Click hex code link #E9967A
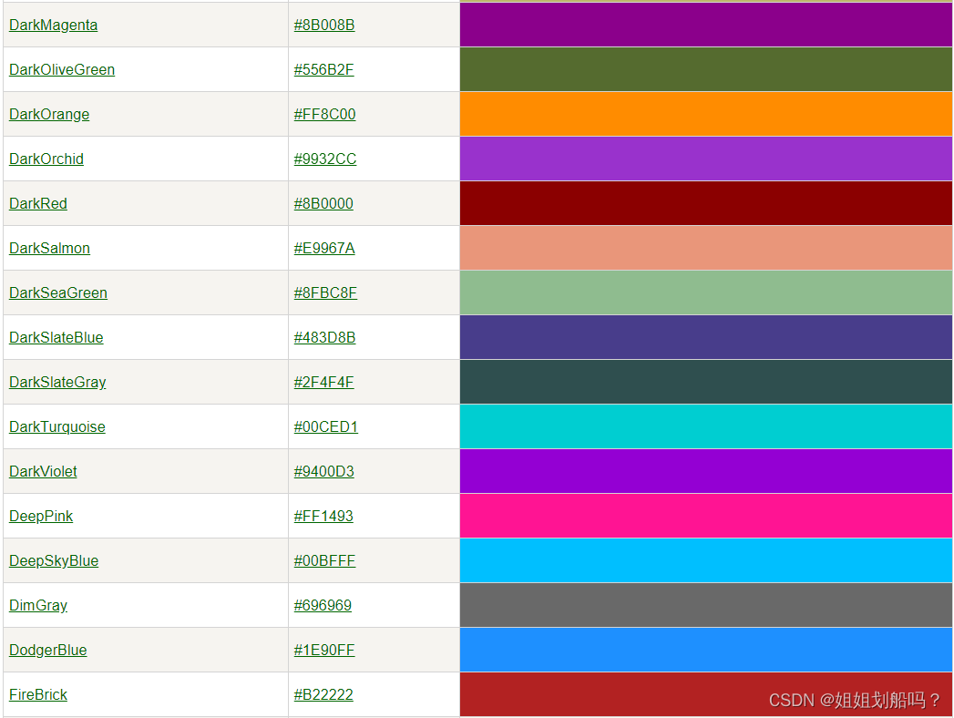 point(324,248)
